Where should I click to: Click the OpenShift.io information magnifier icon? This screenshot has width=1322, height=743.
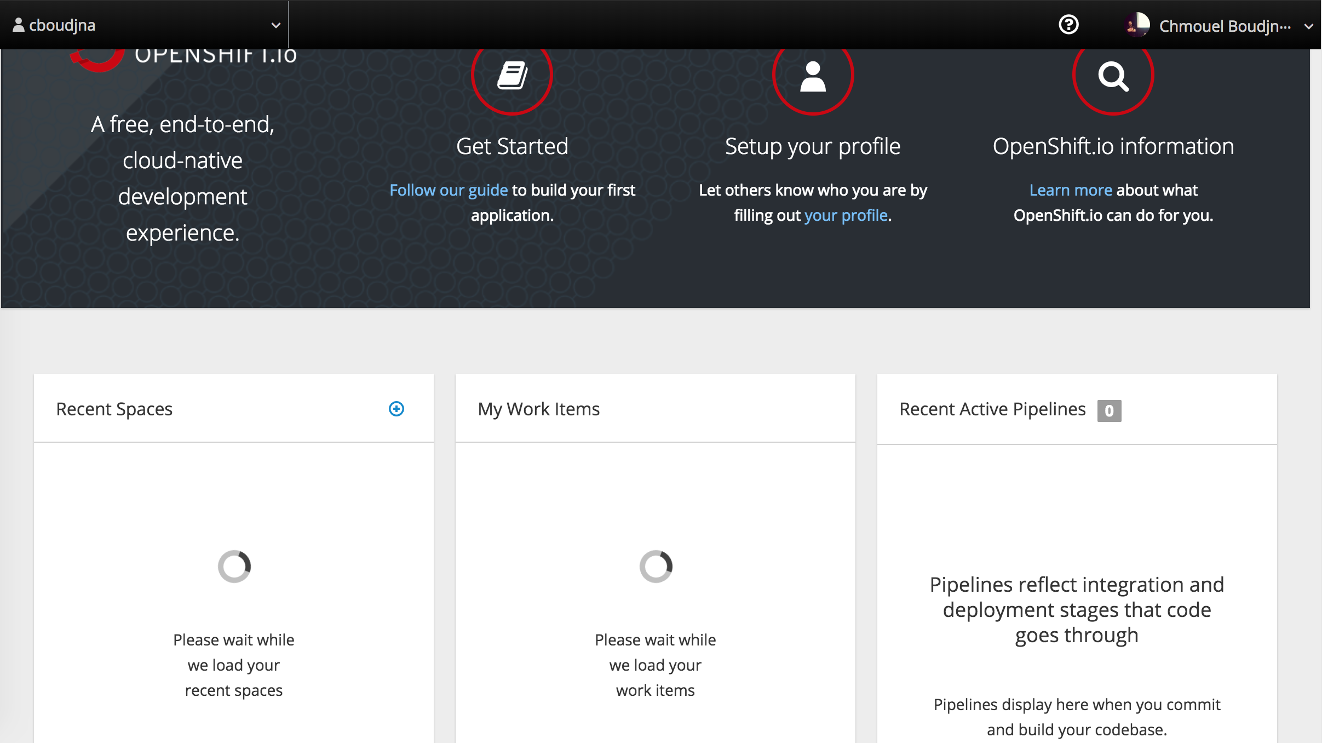(1113, 77)
